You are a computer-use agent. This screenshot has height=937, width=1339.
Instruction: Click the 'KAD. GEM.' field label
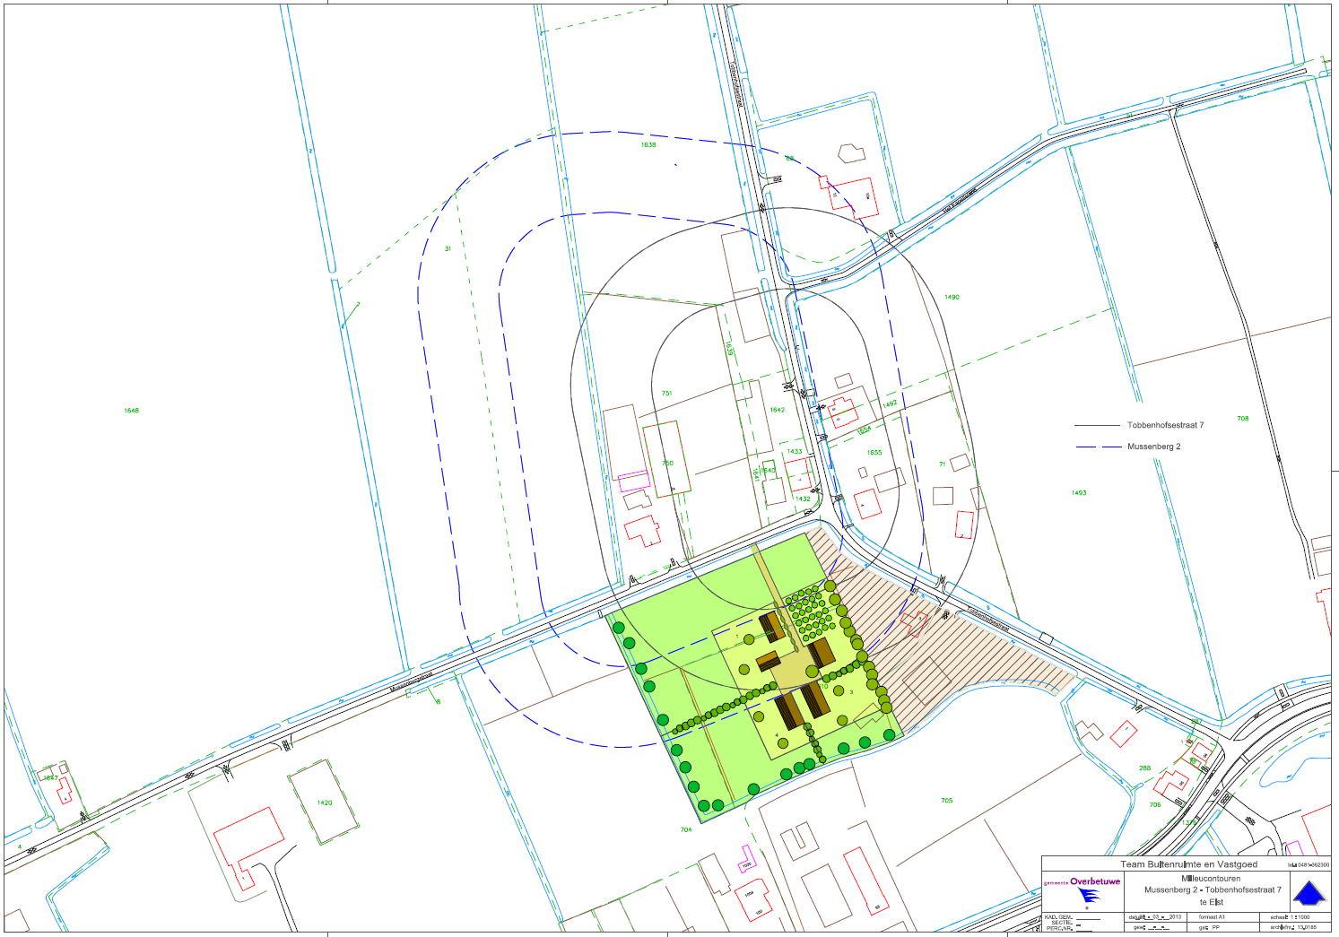(x=1058, y=917)
